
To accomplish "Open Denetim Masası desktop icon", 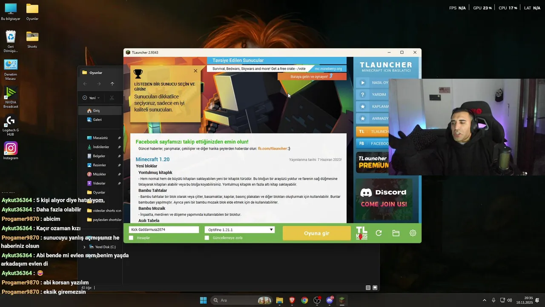I will point(11,70).
